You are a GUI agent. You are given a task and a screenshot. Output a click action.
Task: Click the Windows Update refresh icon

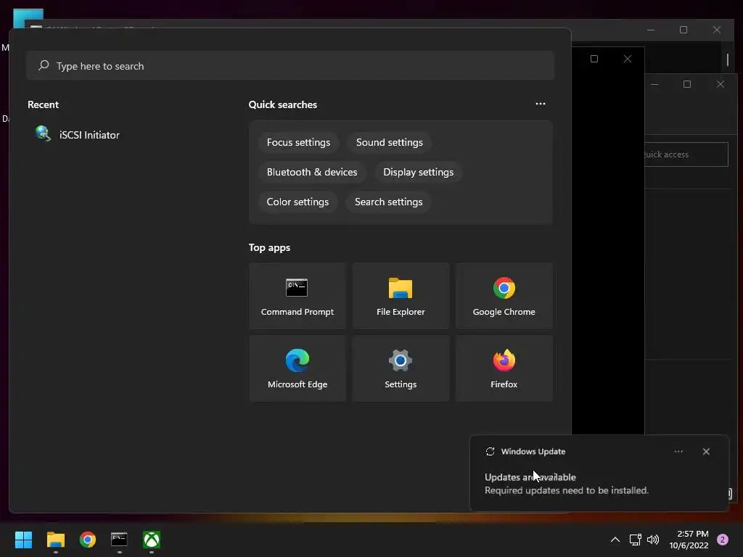(490, 451)
